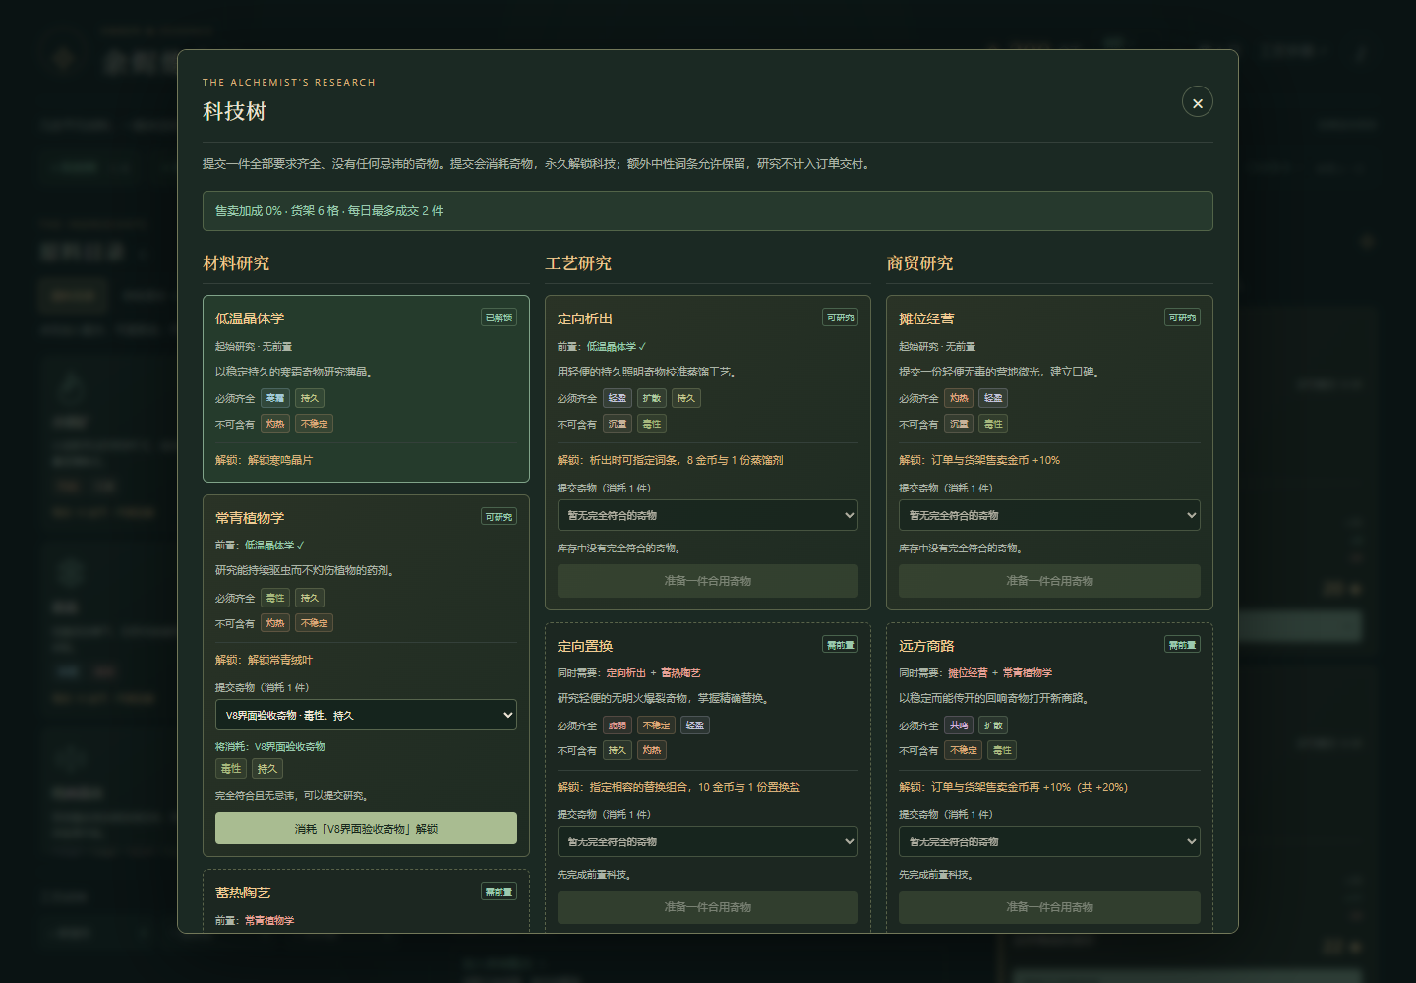1416x983 pixels.
Task: Click the 沉重 tag in 定向析出
Action: (617, 424)
